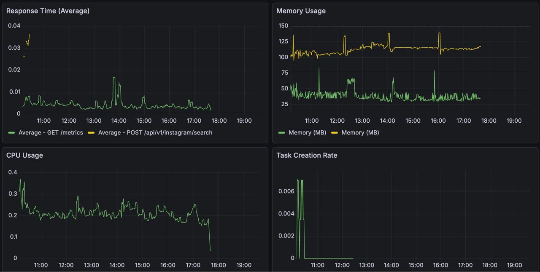Click the 0.4 label on CPU Usage axis
The image size is (540, 272).
[13, 172]
